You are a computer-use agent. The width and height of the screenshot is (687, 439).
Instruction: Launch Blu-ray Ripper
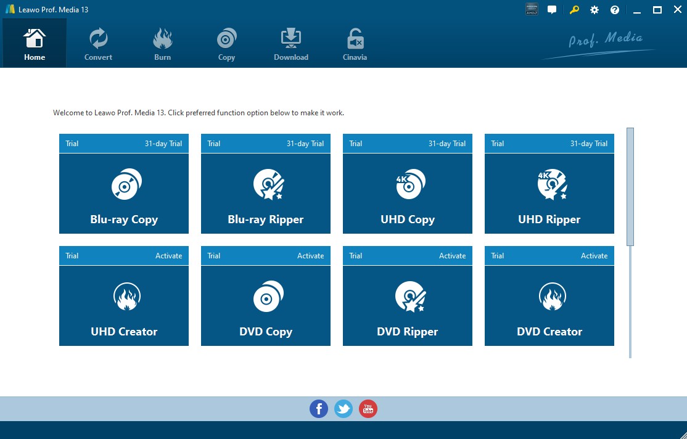(265, 193)
